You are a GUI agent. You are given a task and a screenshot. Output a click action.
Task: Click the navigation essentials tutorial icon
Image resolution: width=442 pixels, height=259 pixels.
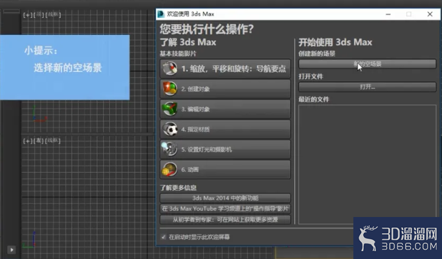(x=170, y=68)
